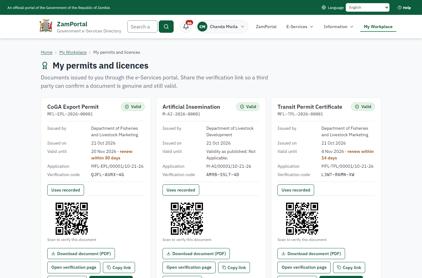Image resolution: width=422 pixels, height=278 pixels.
Task: Expand the E-Services menu
Action: tap(300, 27)
